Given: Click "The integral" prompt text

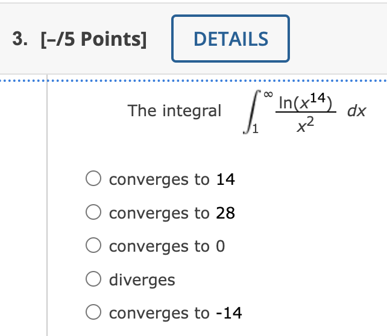Looking at the screenshot, I should click(174, 111).
